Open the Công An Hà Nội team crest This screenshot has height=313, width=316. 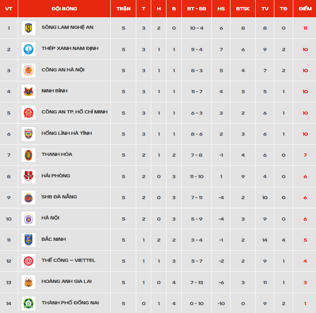29,71
